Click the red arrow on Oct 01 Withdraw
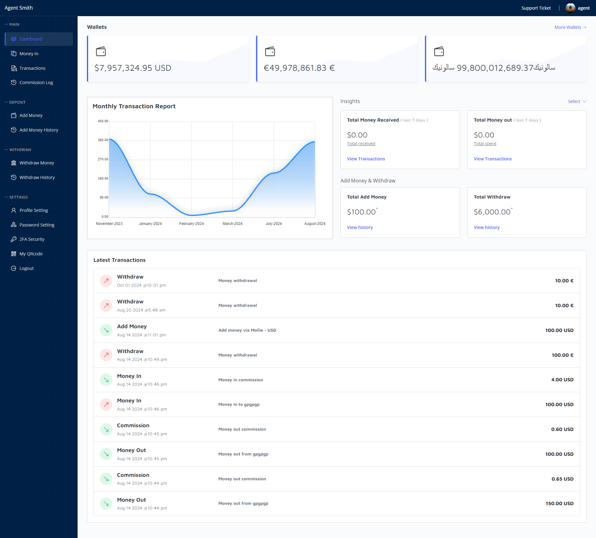Viewport: 596px width, 538px height. point(106,281)
